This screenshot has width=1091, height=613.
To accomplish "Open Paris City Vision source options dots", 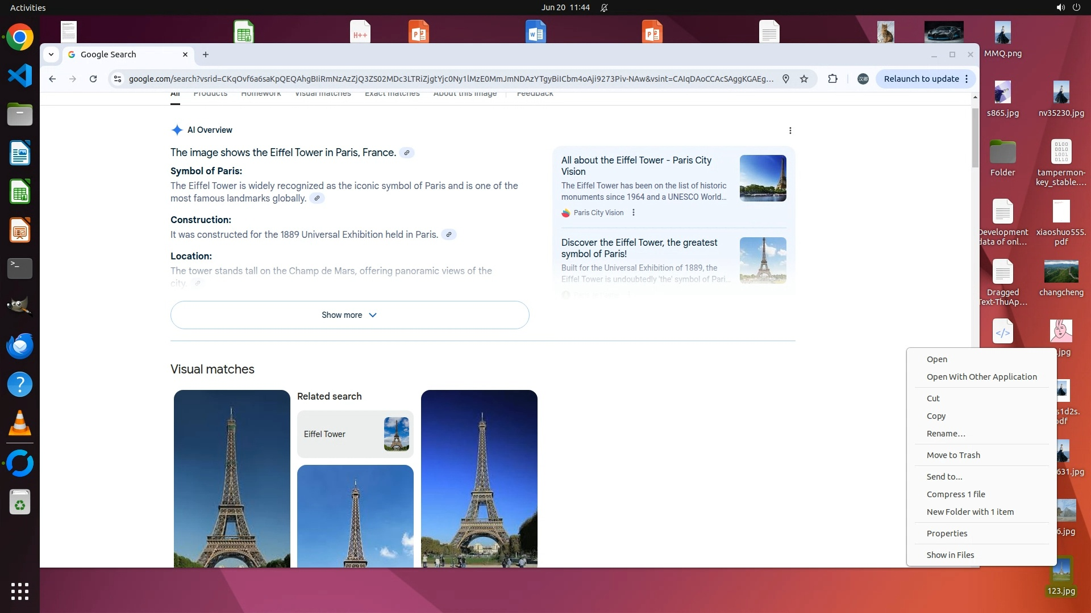I will pyautogui.click(x=634, y=213).
